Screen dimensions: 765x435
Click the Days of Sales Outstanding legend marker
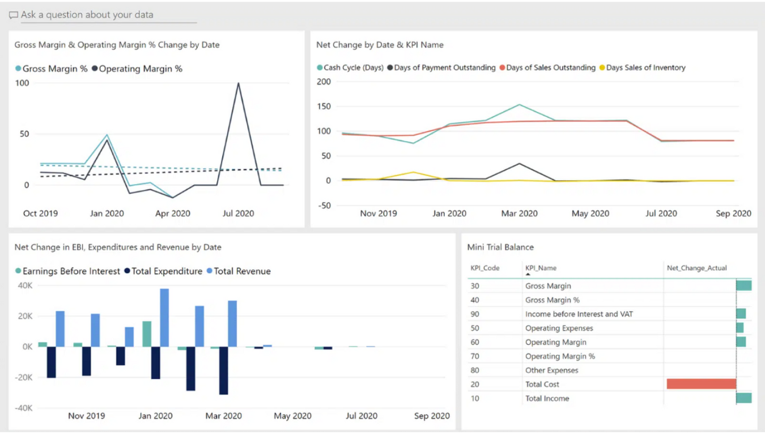tap(502, 68)
